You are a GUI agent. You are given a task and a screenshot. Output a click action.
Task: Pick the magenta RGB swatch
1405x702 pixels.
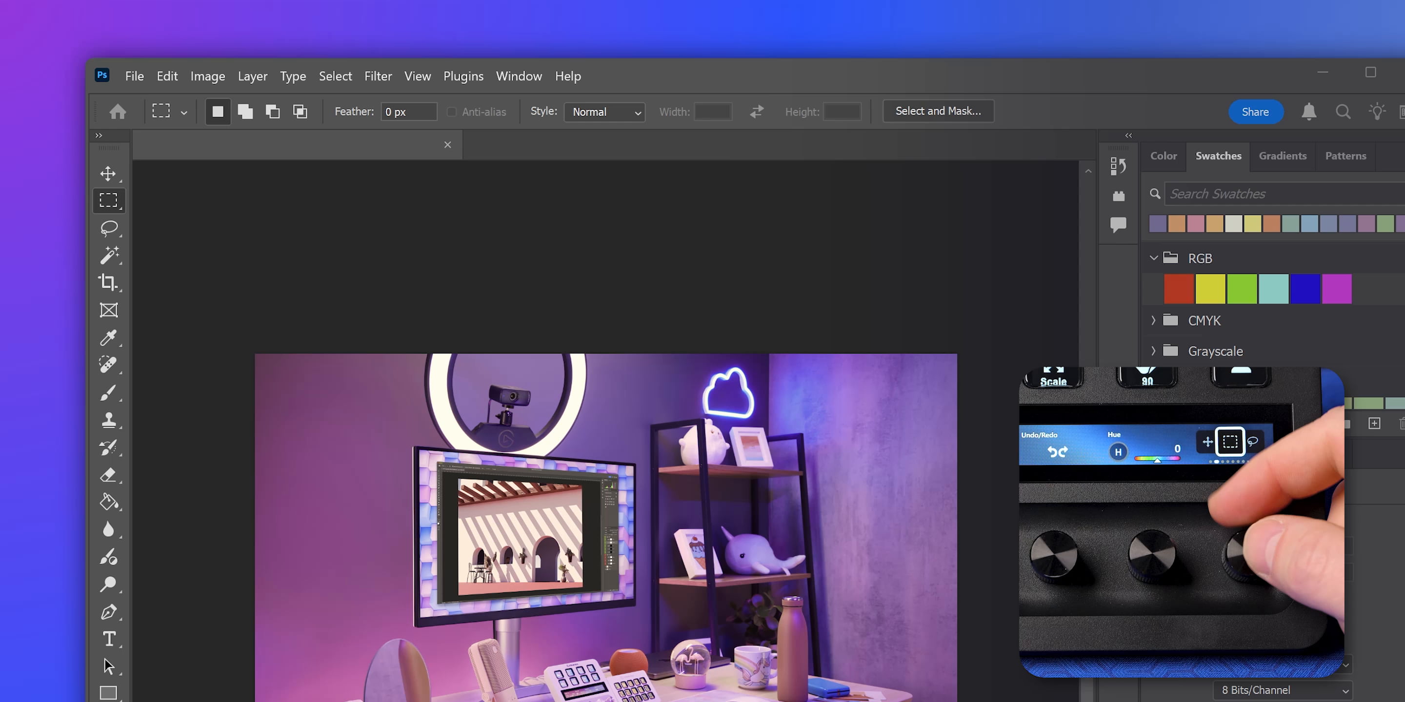tap(1337, 289)
